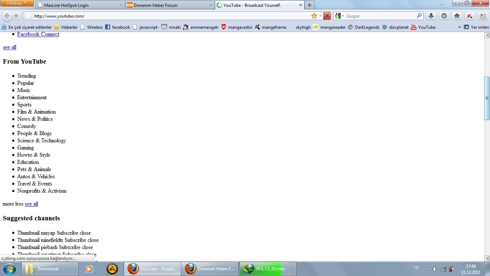Open the AIMP orange triangle taskbar icon
490x276 pixels.
tap(112, 269)
